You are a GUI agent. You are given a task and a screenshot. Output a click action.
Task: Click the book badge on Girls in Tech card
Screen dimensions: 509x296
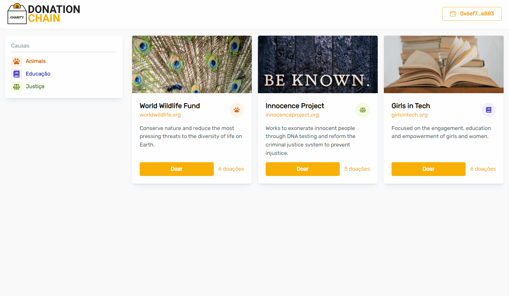(489, 110)
